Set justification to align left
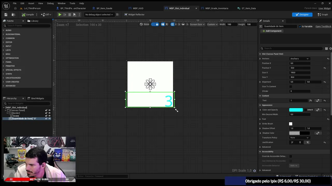Screen dimensions: 332x186 (292, 142)
